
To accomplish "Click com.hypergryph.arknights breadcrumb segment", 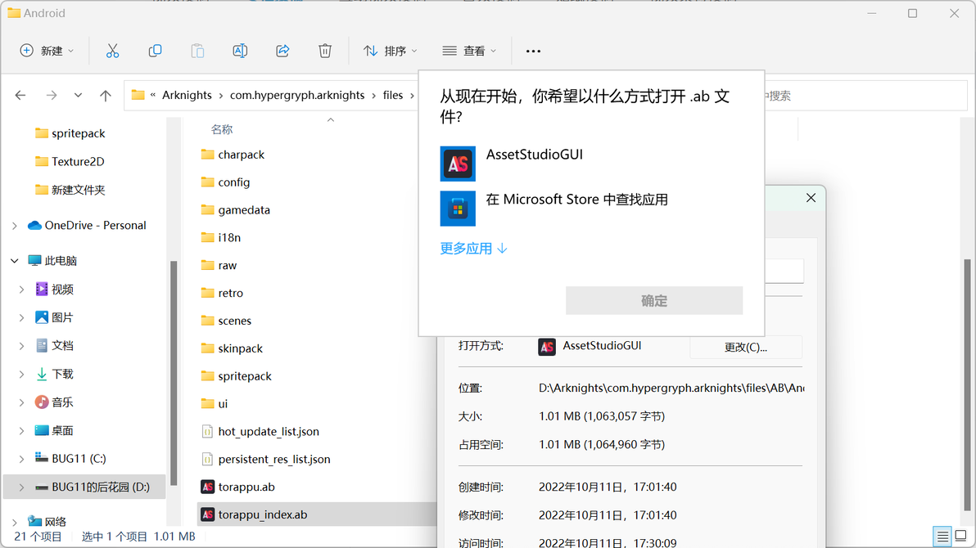I will (x=297, y=95).
